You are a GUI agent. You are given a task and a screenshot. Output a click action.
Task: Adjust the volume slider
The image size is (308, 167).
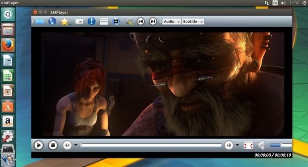[x=281, y=145]
